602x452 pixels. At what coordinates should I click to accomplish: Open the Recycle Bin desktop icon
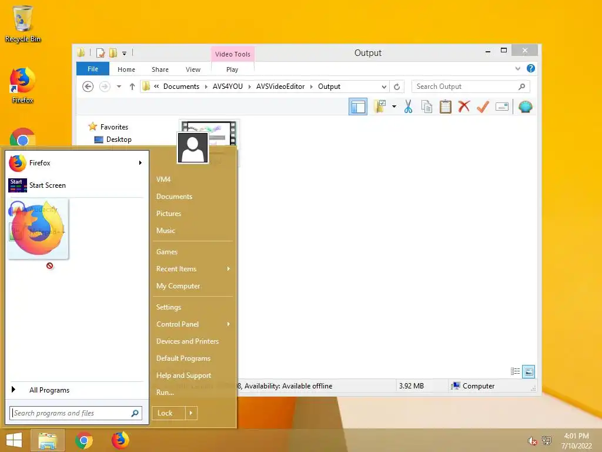coord(23,24)
